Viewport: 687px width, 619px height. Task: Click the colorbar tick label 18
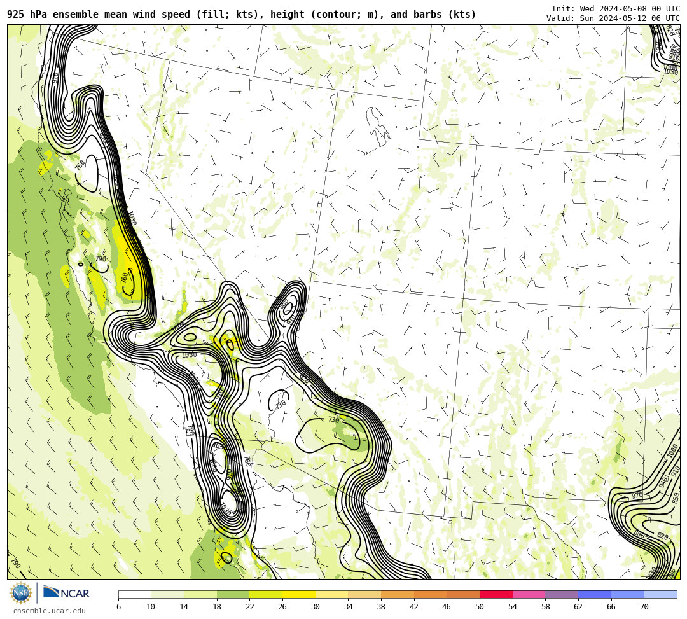[x=217, y=607]
